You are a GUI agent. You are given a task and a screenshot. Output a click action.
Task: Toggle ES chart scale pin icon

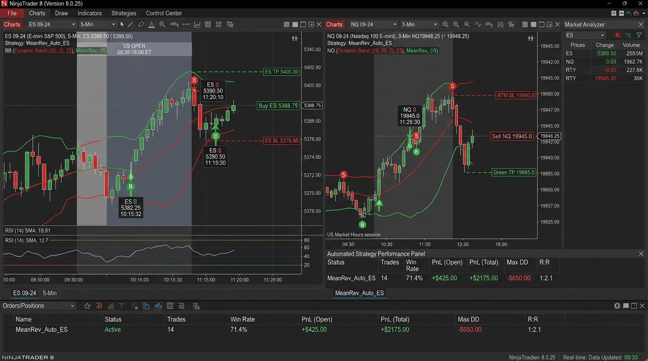[x=295, y=39]
